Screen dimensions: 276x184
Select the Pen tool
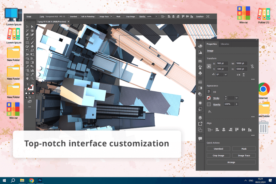tap(27, 35)
